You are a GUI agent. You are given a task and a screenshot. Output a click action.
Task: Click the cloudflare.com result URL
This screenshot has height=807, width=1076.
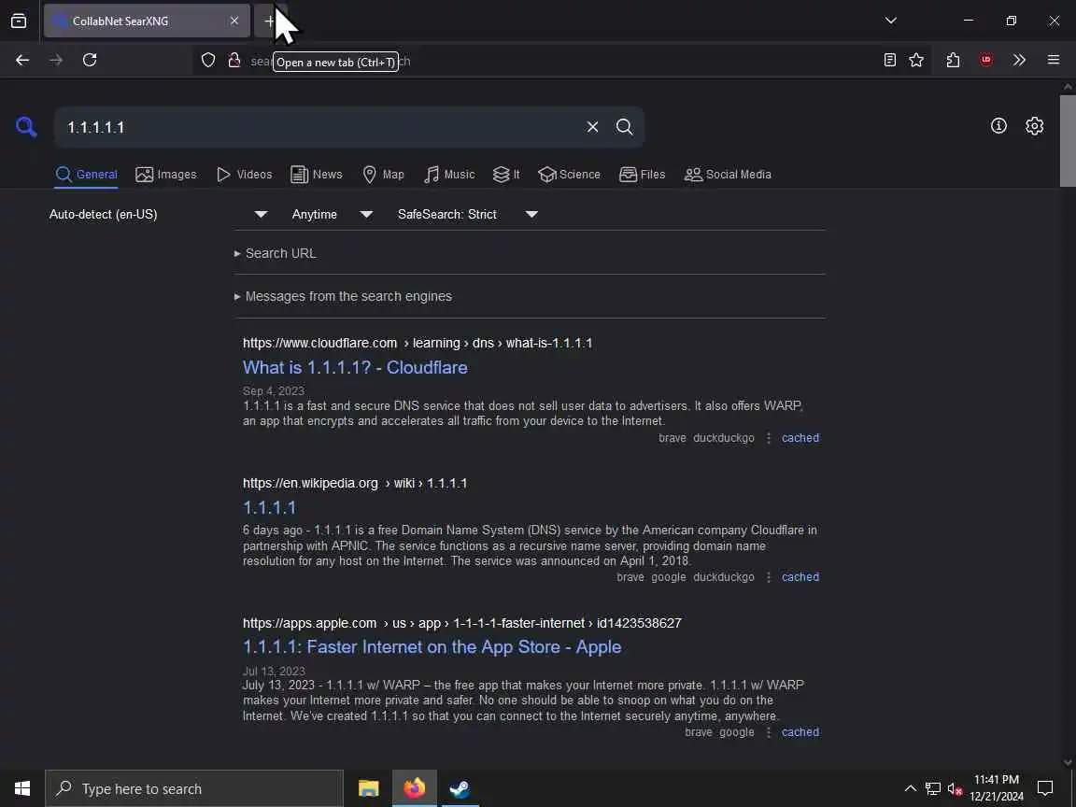(x=418, y=343)
